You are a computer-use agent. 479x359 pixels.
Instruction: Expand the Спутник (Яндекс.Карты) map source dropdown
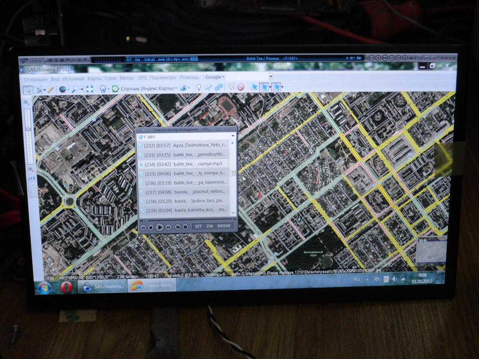point(175,89)
